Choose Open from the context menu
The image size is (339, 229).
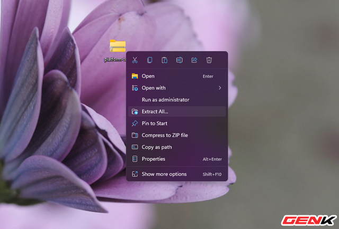[x=177, y=76]
